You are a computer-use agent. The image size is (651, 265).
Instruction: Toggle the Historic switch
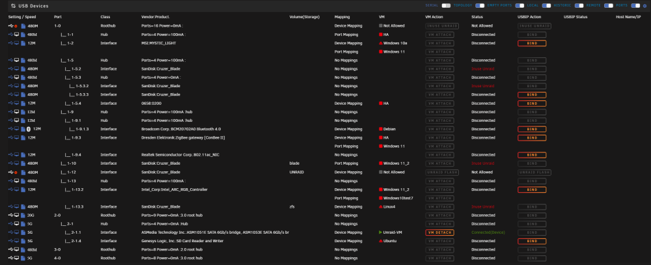pyautogui.click(x=579, y=6)
